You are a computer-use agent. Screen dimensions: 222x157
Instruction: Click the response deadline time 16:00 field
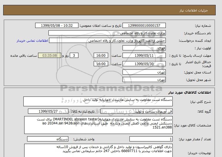101,55
